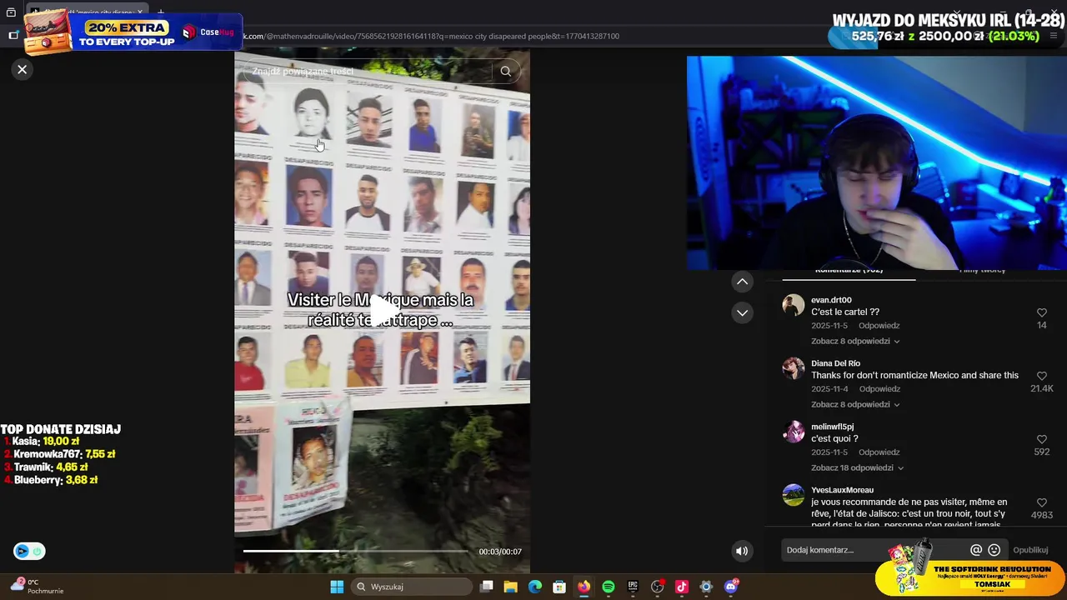This screenshot has width=1067, height=600.
Task: Mute the video with the speaker icon
Action: (x=742, y=551)
